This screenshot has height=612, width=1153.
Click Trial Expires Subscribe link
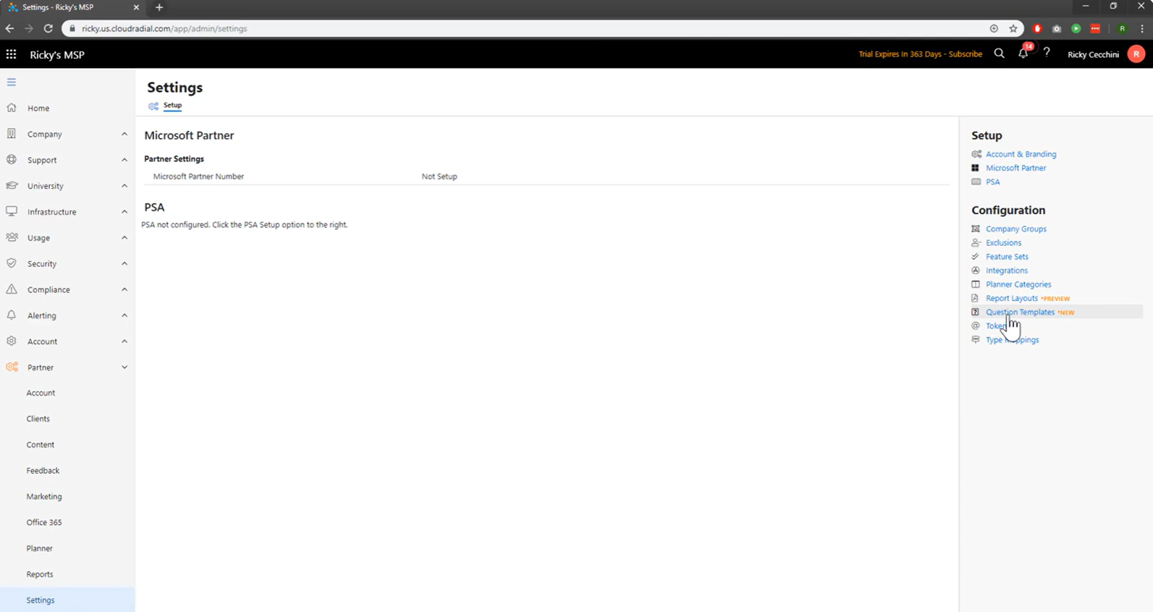[x=920, y=54]
